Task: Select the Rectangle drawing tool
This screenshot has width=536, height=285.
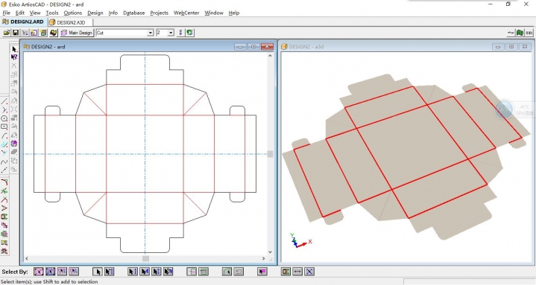Action: pos(4,127)
